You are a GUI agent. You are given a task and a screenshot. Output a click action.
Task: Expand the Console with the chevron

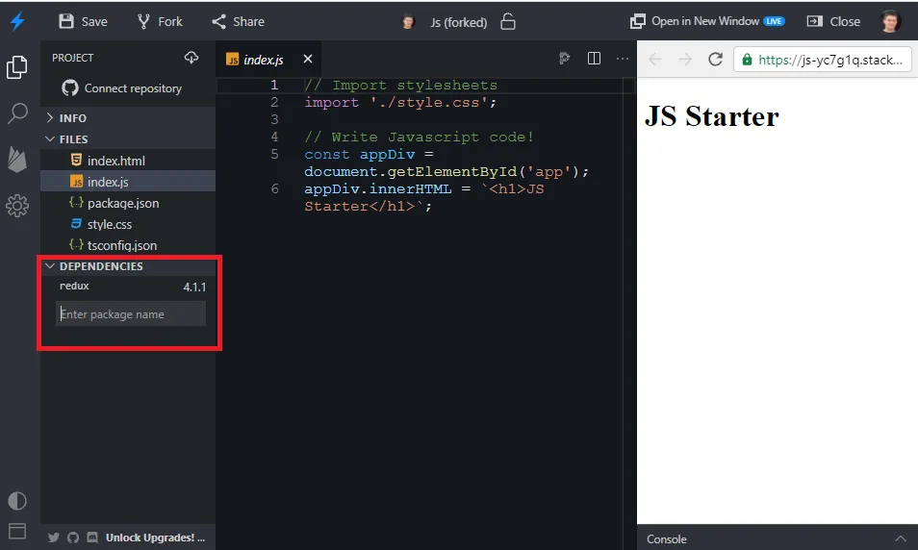901,538
